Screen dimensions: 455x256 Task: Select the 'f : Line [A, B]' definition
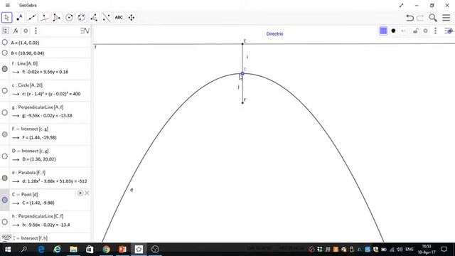pos(25,63)
